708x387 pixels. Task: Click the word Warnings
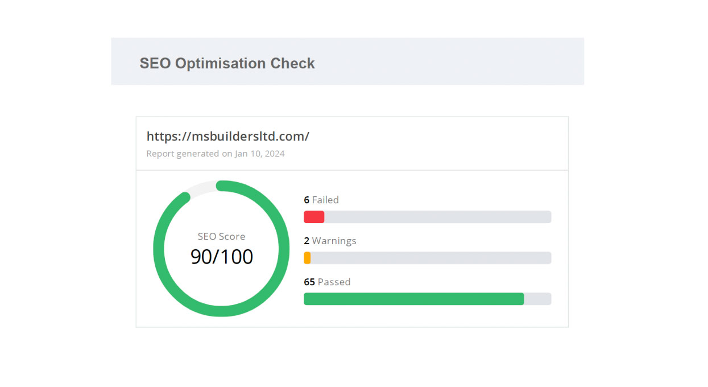(x=334, y=241)
